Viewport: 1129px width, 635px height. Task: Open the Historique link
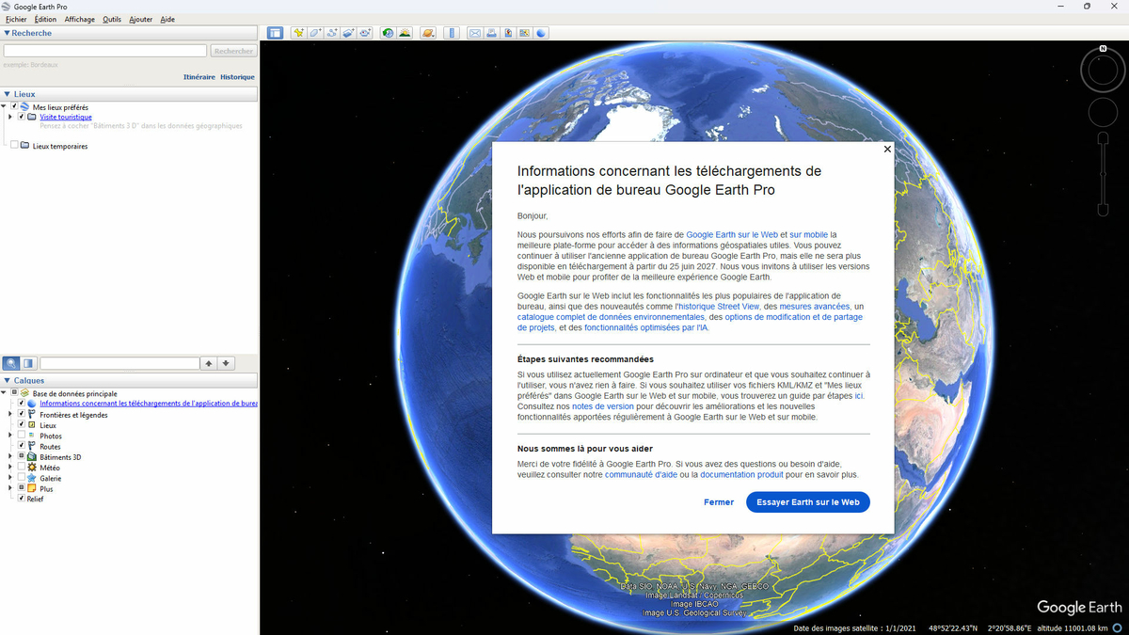[237, 77]
